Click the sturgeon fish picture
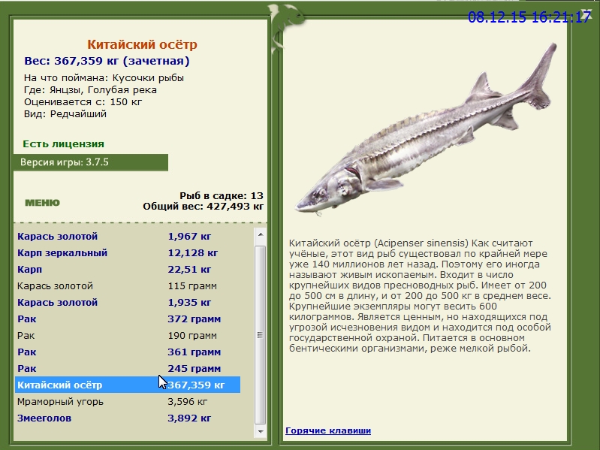 pos(426,128)
